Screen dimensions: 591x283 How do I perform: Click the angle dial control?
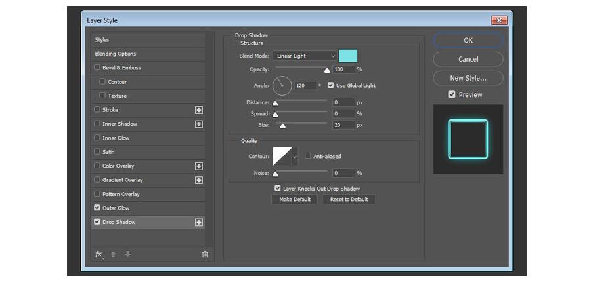click(282, 85)
